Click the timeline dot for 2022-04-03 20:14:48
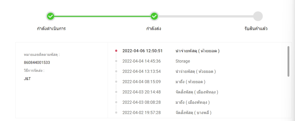This screenshot has height=121, width=295. [x=116, y=92]
